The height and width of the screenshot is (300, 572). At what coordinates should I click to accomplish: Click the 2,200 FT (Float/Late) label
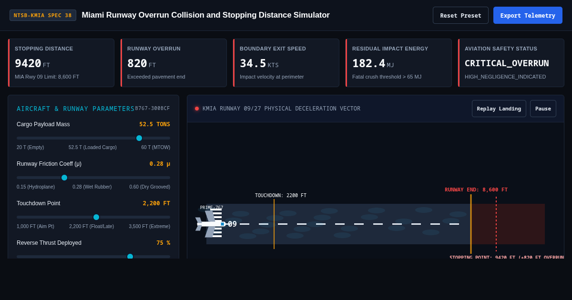[92, 227]
